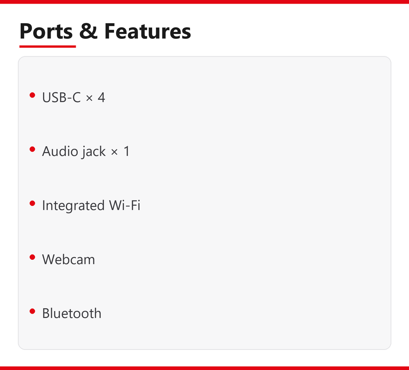Select the Webcam list item
This screenshot has height=370, width=409.
(69, 259)
